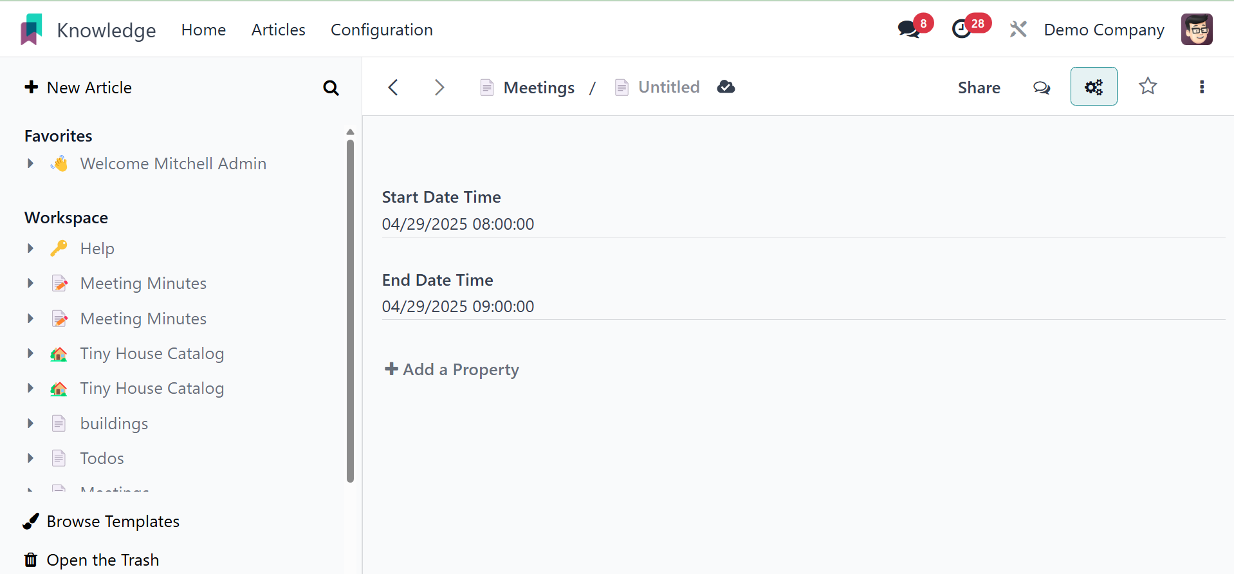This screenshot has width=1234, height=574.
Task: Go back with the left arrow
Action: pos(393,88)
